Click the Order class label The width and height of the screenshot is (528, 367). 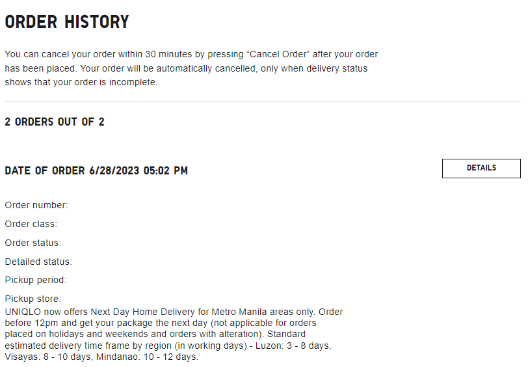click(31, 224)
